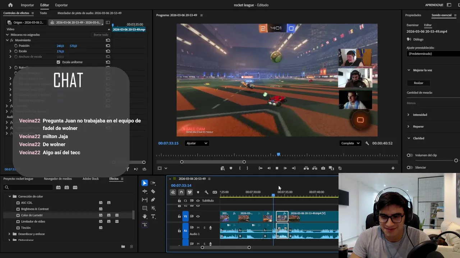The height and width of the screenshot is (258, 460).
Task: Click the new custom bin folder icon
Action: (x=123, y=247)
